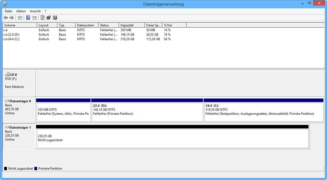The image size is (327, 180).
Task: Select the 238,35 GB unallocated space block
Action: coord(172,138)
